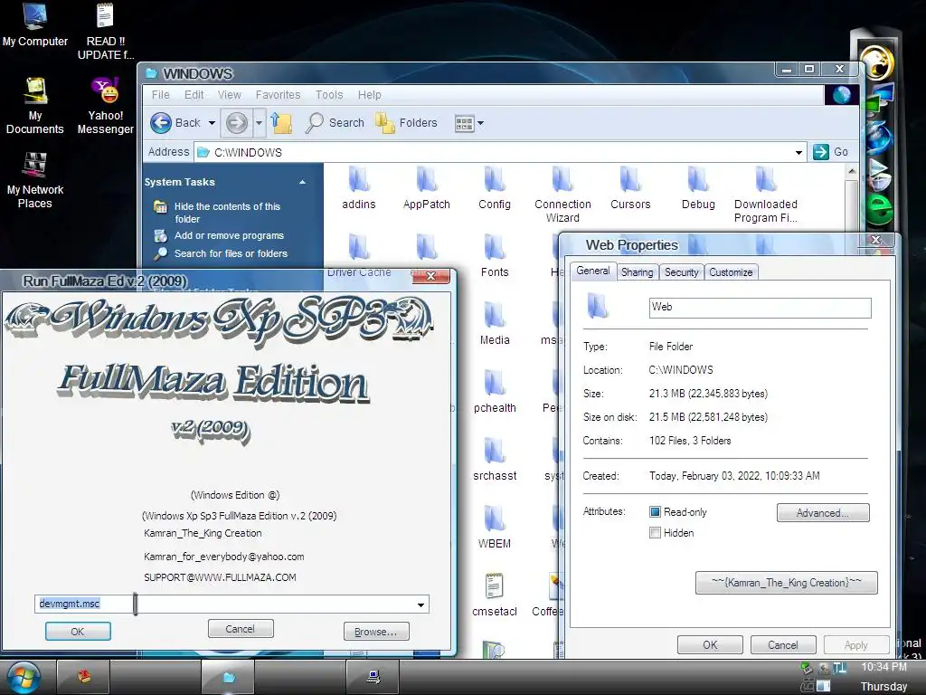This screenshot has width=926, height=695.
Task: Click 'Add or remove programs' link
Action: coord(229,235)
